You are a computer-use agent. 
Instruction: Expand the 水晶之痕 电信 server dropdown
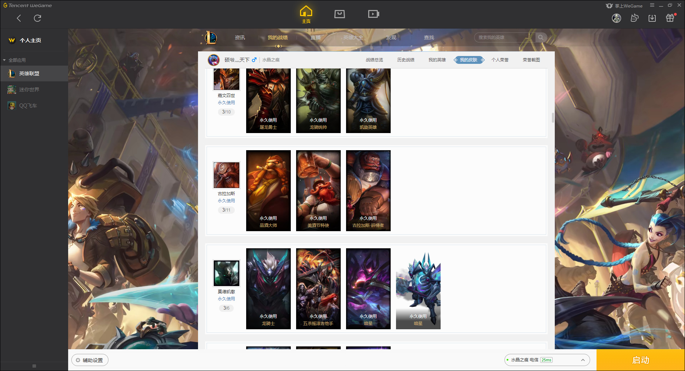click(x=547, y=360)
